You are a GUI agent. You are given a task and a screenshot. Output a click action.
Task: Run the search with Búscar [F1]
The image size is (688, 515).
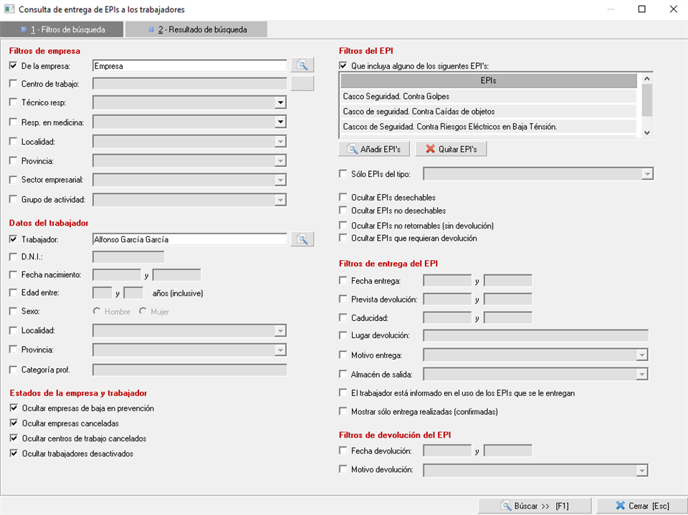point(535,506)
